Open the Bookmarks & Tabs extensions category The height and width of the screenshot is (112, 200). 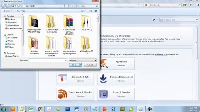[x=75, y=79]
